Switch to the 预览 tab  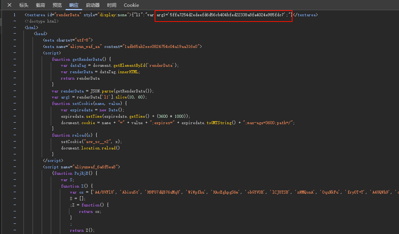click(x=57, y=5)
